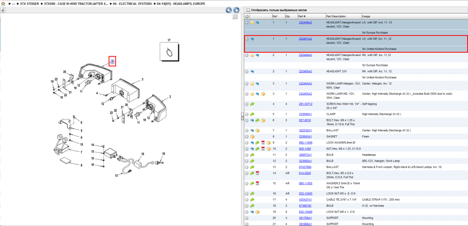468x226 pixels.
Task: Click package box icon on LOCK NUT row 832-10406
Action: pos(257,212)
